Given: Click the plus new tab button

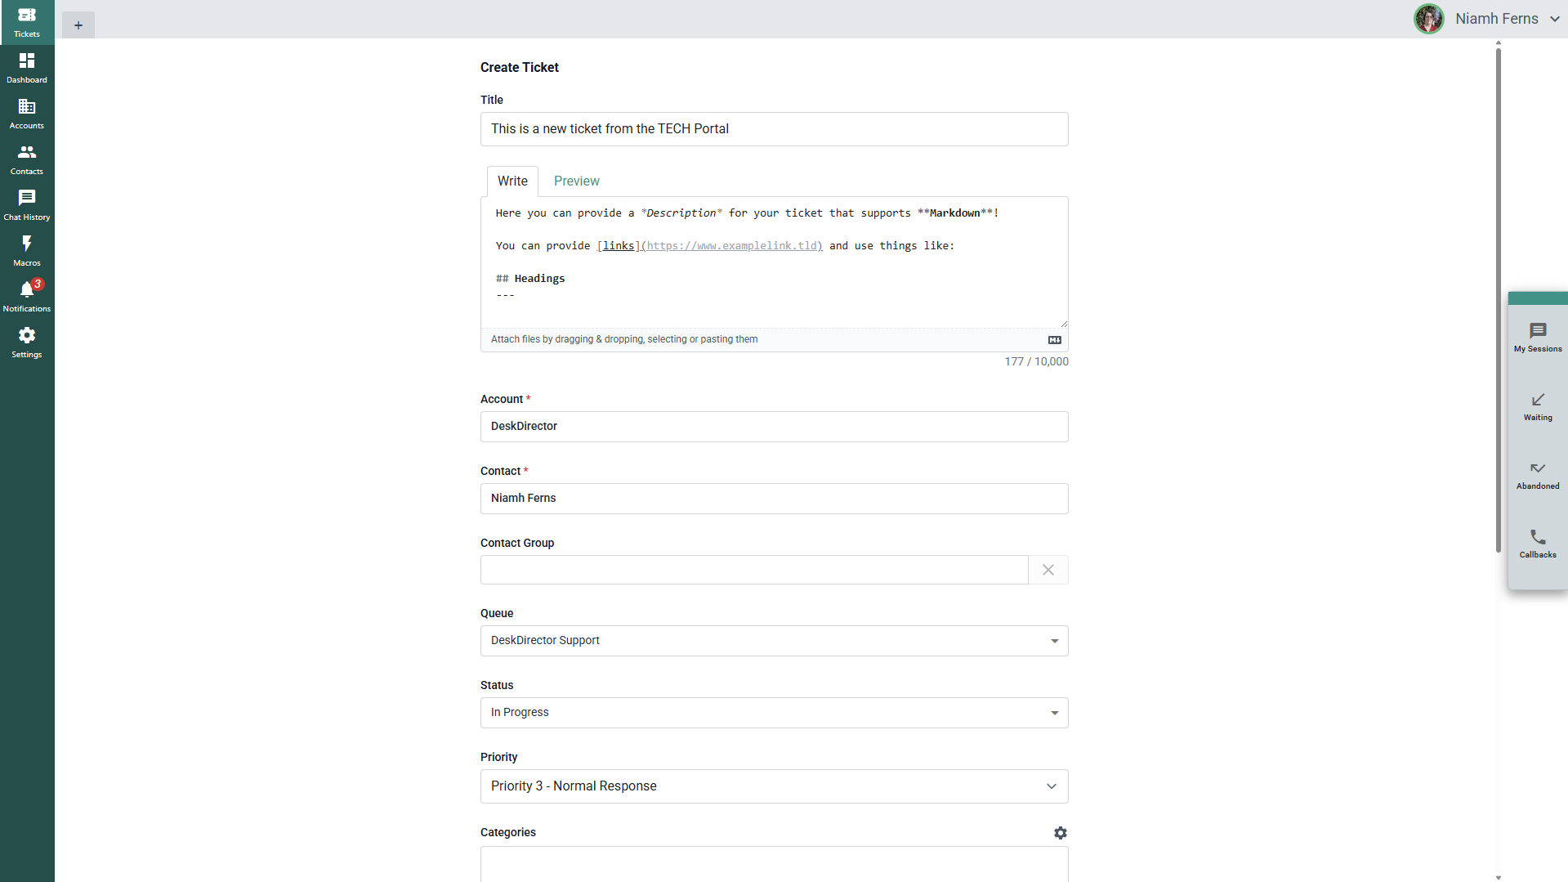Looking at the screenshot, I should [x=78, y=25].
